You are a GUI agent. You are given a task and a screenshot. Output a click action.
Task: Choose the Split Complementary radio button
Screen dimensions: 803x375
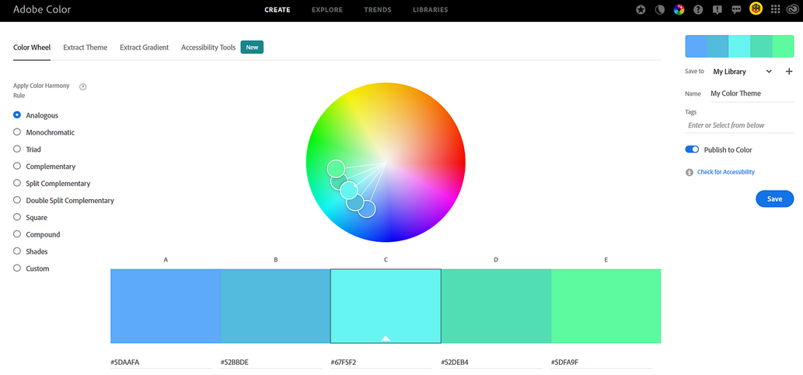[x=17, y=184]
